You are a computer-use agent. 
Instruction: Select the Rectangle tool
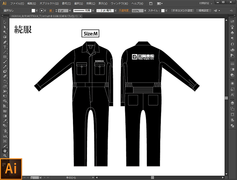pyautogui.click(x=5, y=57)
